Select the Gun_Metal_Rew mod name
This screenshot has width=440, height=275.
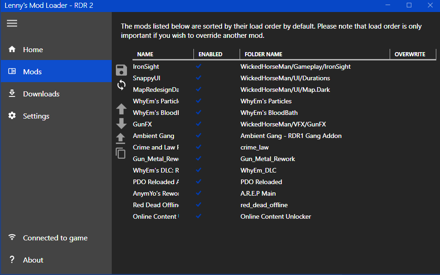pos(156,159)
